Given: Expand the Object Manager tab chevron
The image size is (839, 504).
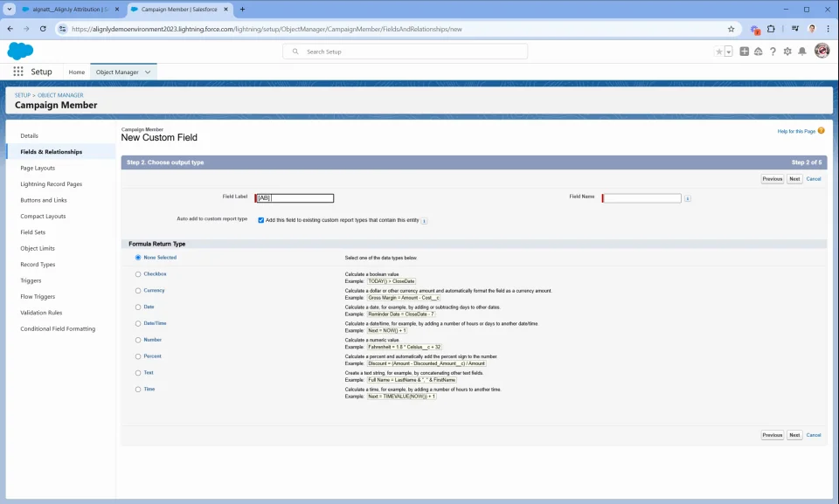Looking at the screenshot, I should [148, 72].
